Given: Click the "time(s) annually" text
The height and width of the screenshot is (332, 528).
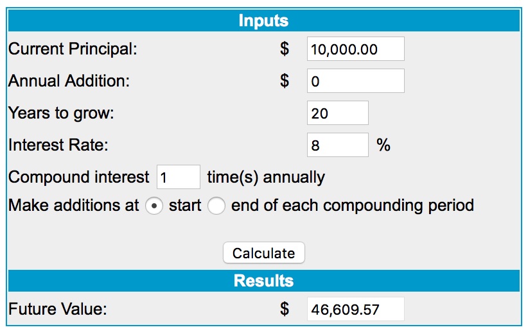Looking at the screenshot, I should pos(266,177).
